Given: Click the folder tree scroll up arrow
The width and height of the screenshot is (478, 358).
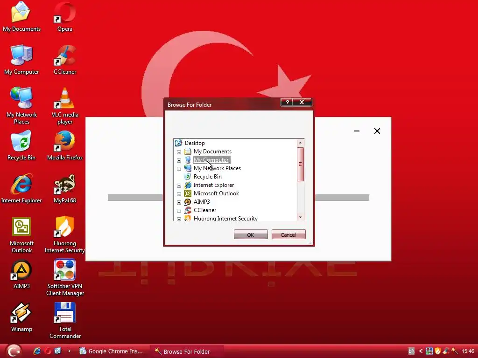Looking at the screenshot, I should tap(300, 143).
